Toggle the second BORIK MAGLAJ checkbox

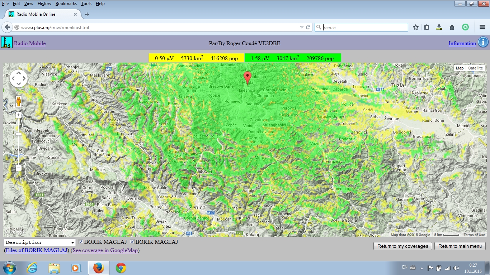(132, 242)
